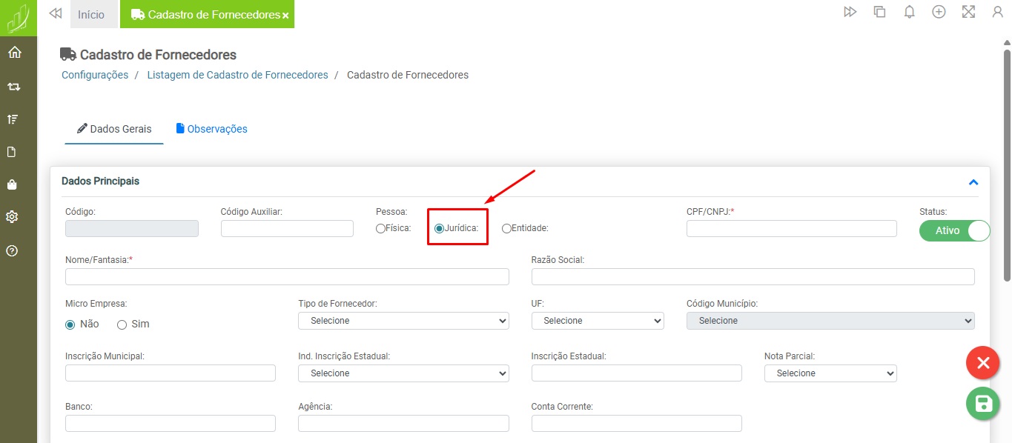The image size is (1012, 443).
Task: Open Listagem de Cadastro de Fornecedores link
Action: [x=237, y=75]
